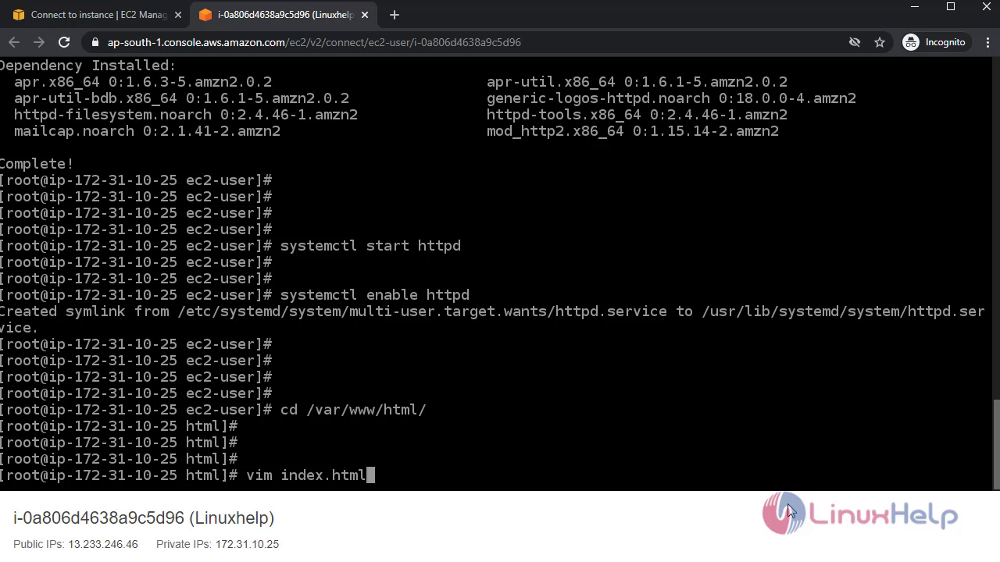This screenshot has height=562, width=1000.
Task: Click the tracking protection eye icon
Action: coord(855,42)
